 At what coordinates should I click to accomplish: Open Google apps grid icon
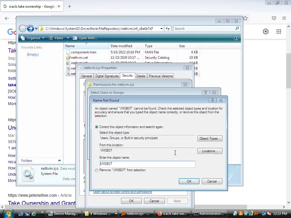point(279,32)
